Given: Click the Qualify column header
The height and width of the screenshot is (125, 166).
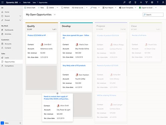Looking at the screenshot, I should pyautogui.click(x=31, y=26).
